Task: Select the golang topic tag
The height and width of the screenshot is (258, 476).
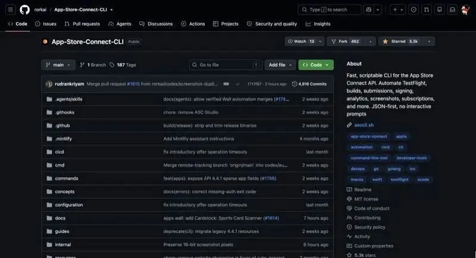Action: tap(394, 169)
